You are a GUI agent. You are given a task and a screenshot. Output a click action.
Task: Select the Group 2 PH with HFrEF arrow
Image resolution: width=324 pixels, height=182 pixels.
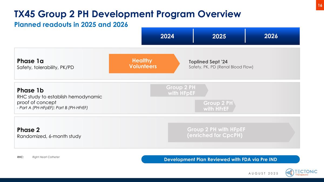tap(215, 106)
